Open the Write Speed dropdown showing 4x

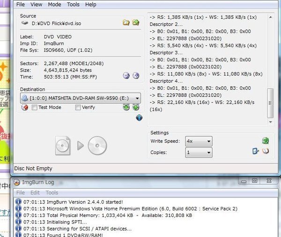click(199, 141)
